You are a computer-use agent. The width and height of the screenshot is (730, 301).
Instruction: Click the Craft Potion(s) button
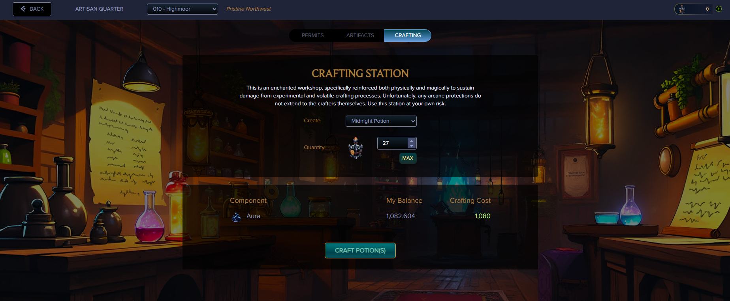point(360,251)
